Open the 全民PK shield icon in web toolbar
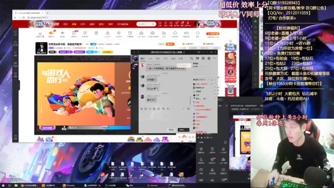 119,34
